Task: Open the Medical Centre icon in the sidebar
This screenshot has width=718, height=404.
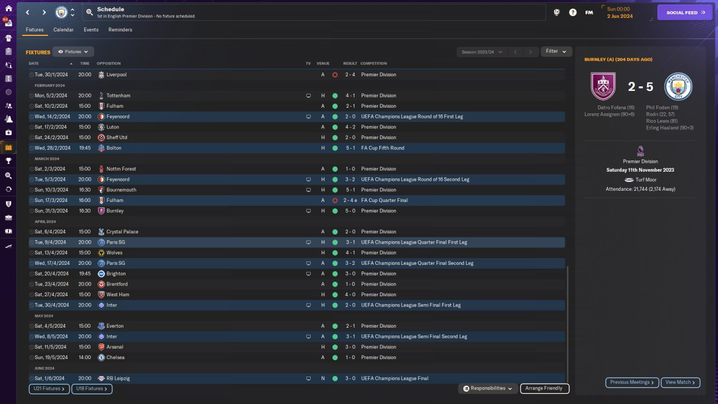Action: click(x=8, y=132)
